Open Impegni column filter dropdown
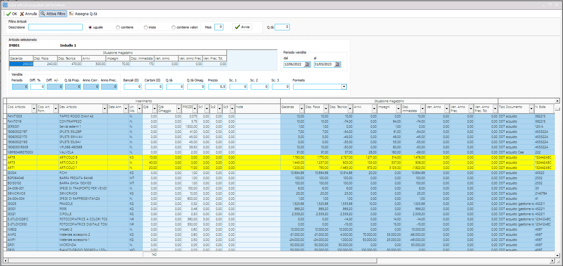 398,109
